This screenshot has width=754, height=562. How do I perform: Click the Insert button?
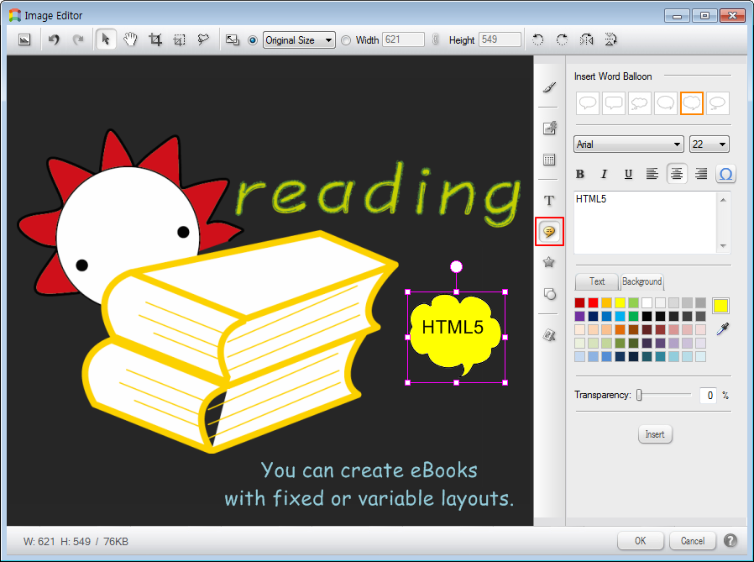pyautogui.click(x=655, y=434)
